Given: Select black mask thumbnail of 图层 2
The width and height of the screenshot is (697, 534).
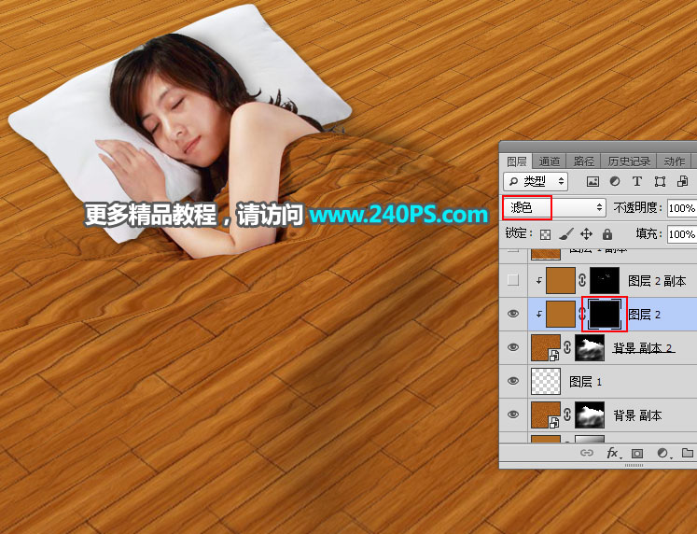Looking at the screenshot, I should pos(604,314).
